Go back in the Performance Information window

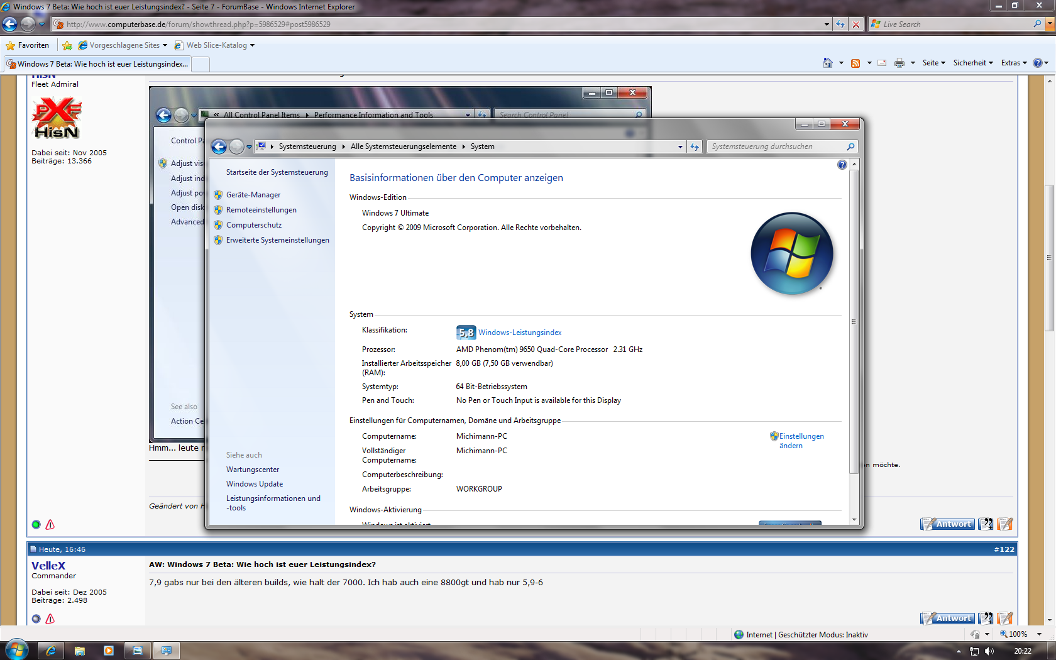tap(163, 115)
